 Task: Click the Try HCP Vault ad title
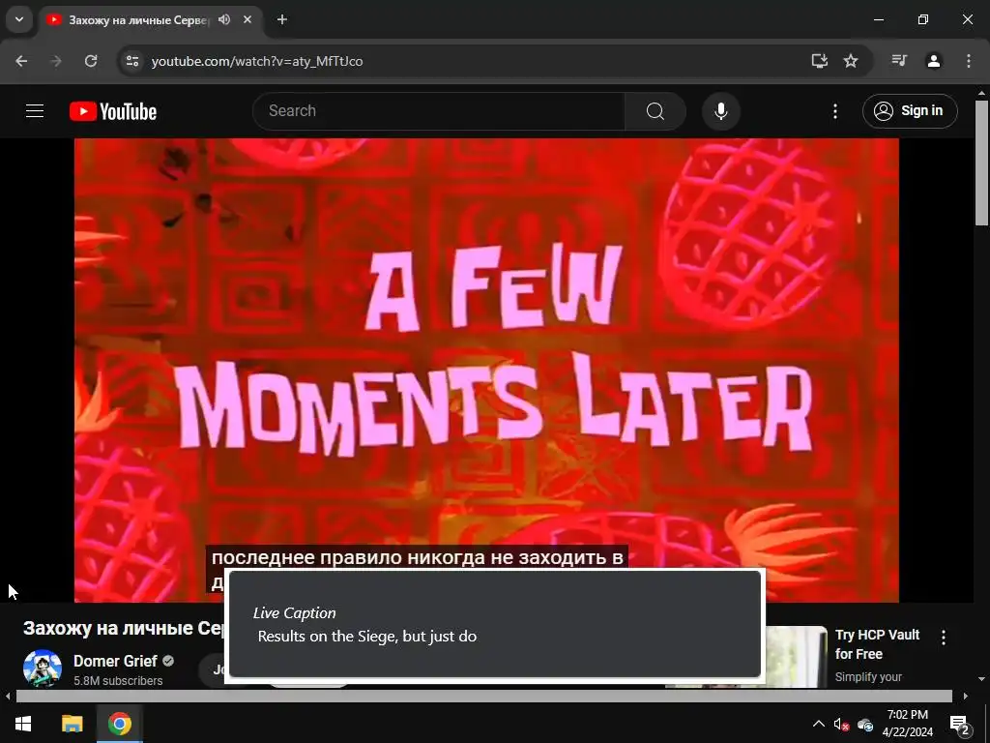(x=877, y=643)
